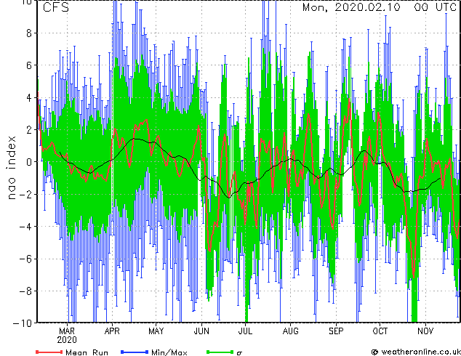Click the y-axis value -4
The width and height of the screenshot is (461, 356).
25,227
